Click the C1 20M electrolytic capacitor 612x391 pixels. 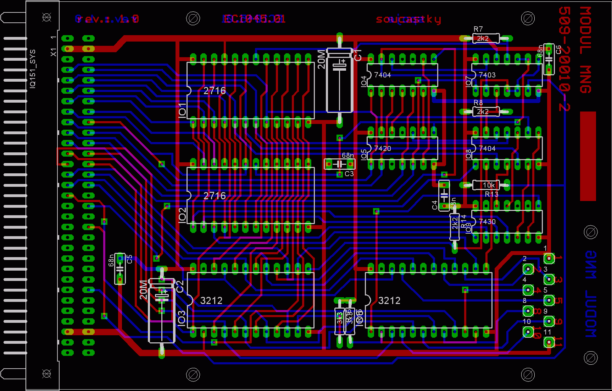tap(339, 81)
